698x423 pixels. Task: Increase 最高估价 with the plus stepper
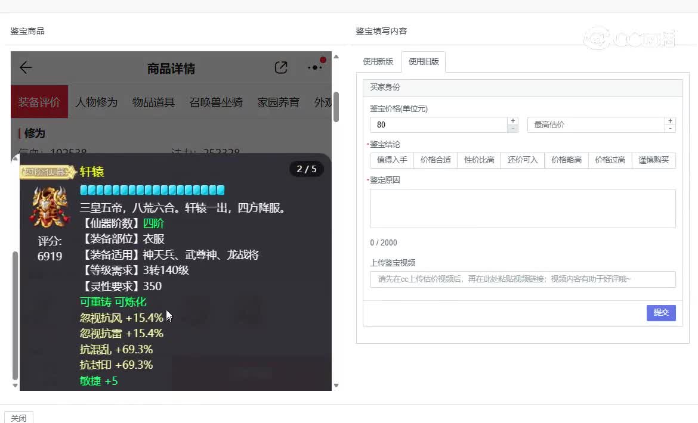point(670,121)
